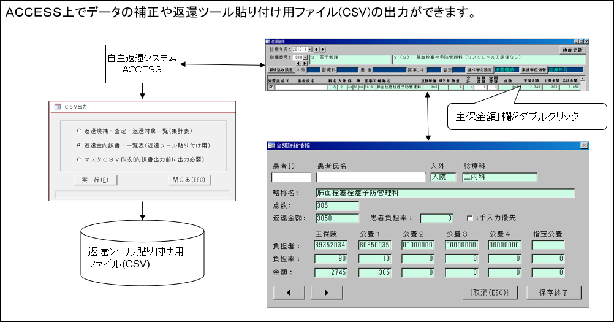Click scroll-up arrow of the 返還登録 list
Screen dimensions: 614x322
[583, 79]
